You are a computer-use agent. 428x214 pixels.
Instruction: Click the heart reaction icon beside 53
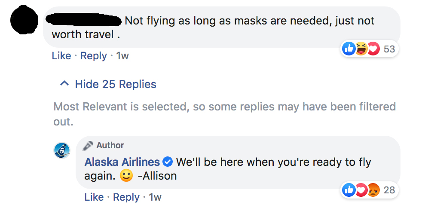tap(373, 49)
